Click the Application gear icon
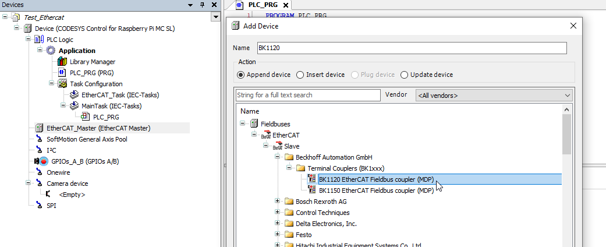 [51, 51]
